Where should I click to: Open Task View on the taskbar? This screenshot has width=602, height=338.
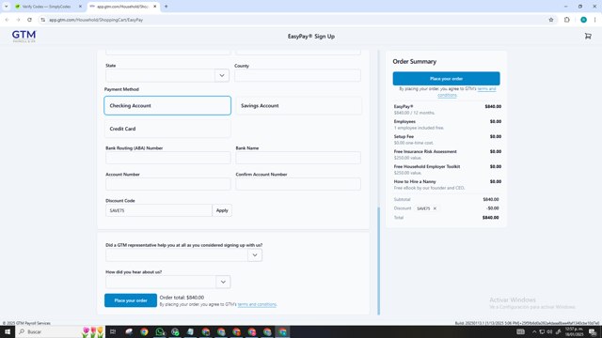click(x=113, y=331)
